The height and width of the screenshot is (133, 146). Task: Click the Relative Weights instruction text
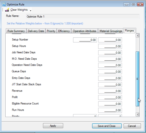coord(45,24)
